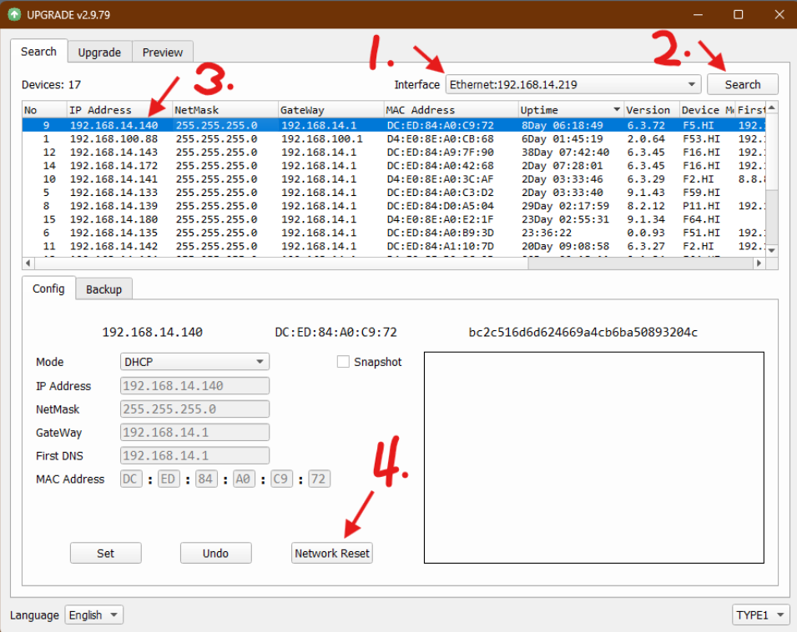797x632 pixels.
Task: Click the Set button
Action: click(105, 554)
